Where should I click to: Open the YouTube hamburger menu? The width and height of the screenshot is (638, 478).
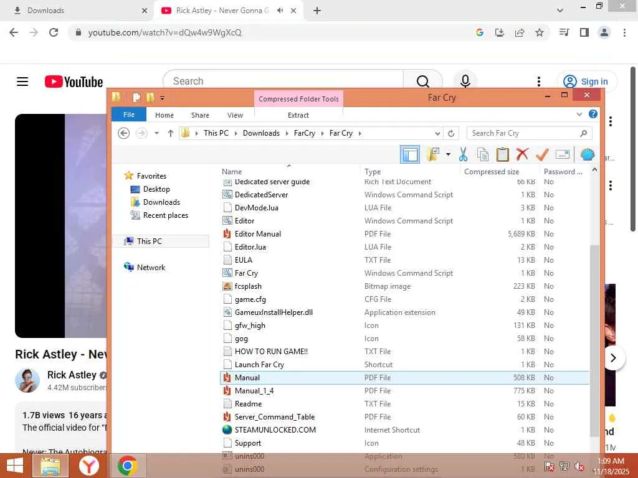pos(22,82)
